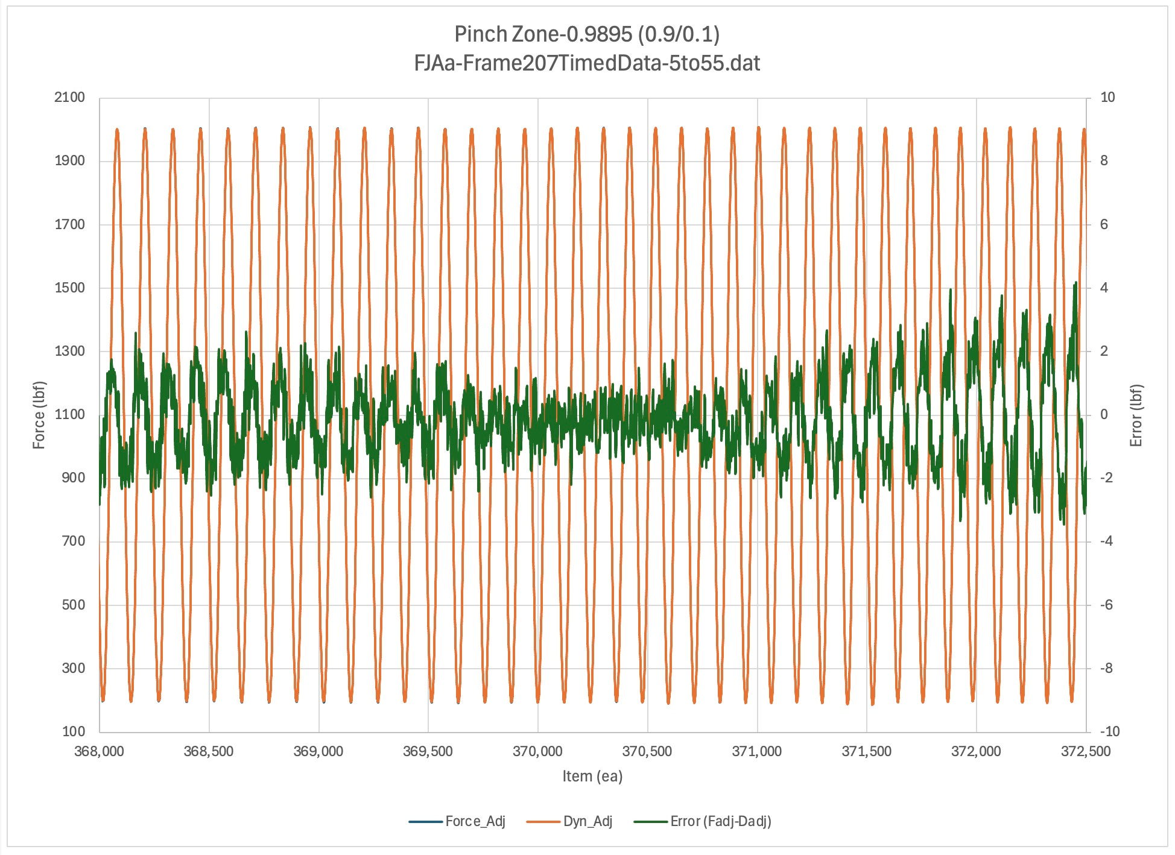
Task: Click the 368,000 x-axis tick label
Action: [99, 751]
